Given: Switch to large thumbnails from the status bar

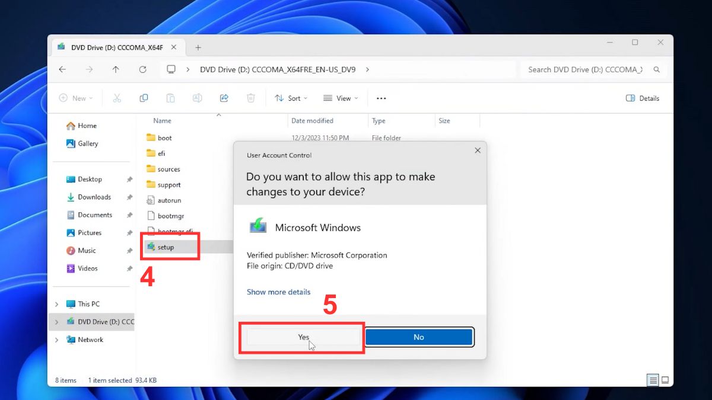Looking at the screenshot, I should click(x=666, y=380).
